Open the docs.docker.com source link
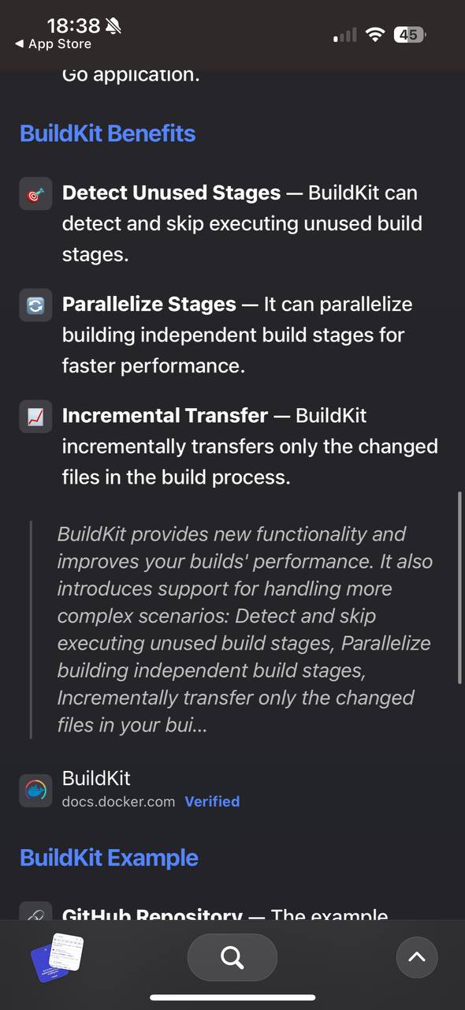The width and height of the screenshot is (465, 1010). point(118,802)
